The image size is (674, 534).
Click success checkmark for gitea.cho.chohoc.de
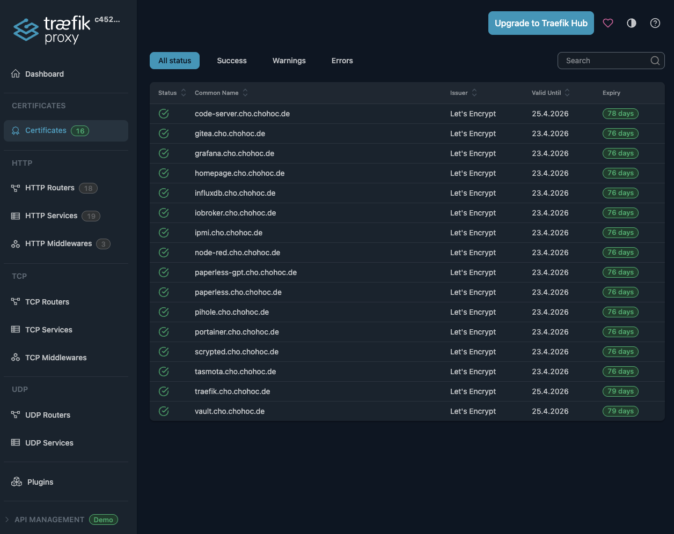(164, 133)
